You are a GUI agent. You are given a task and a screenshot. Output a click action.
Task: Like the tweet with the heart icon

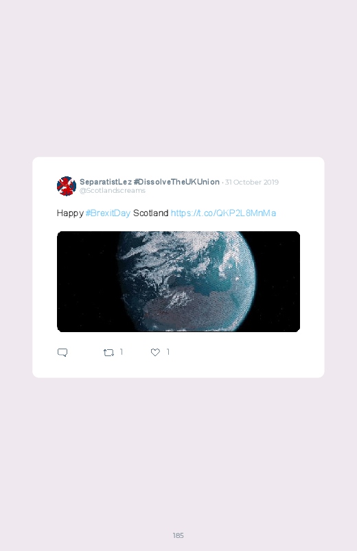tap(155, 352)
